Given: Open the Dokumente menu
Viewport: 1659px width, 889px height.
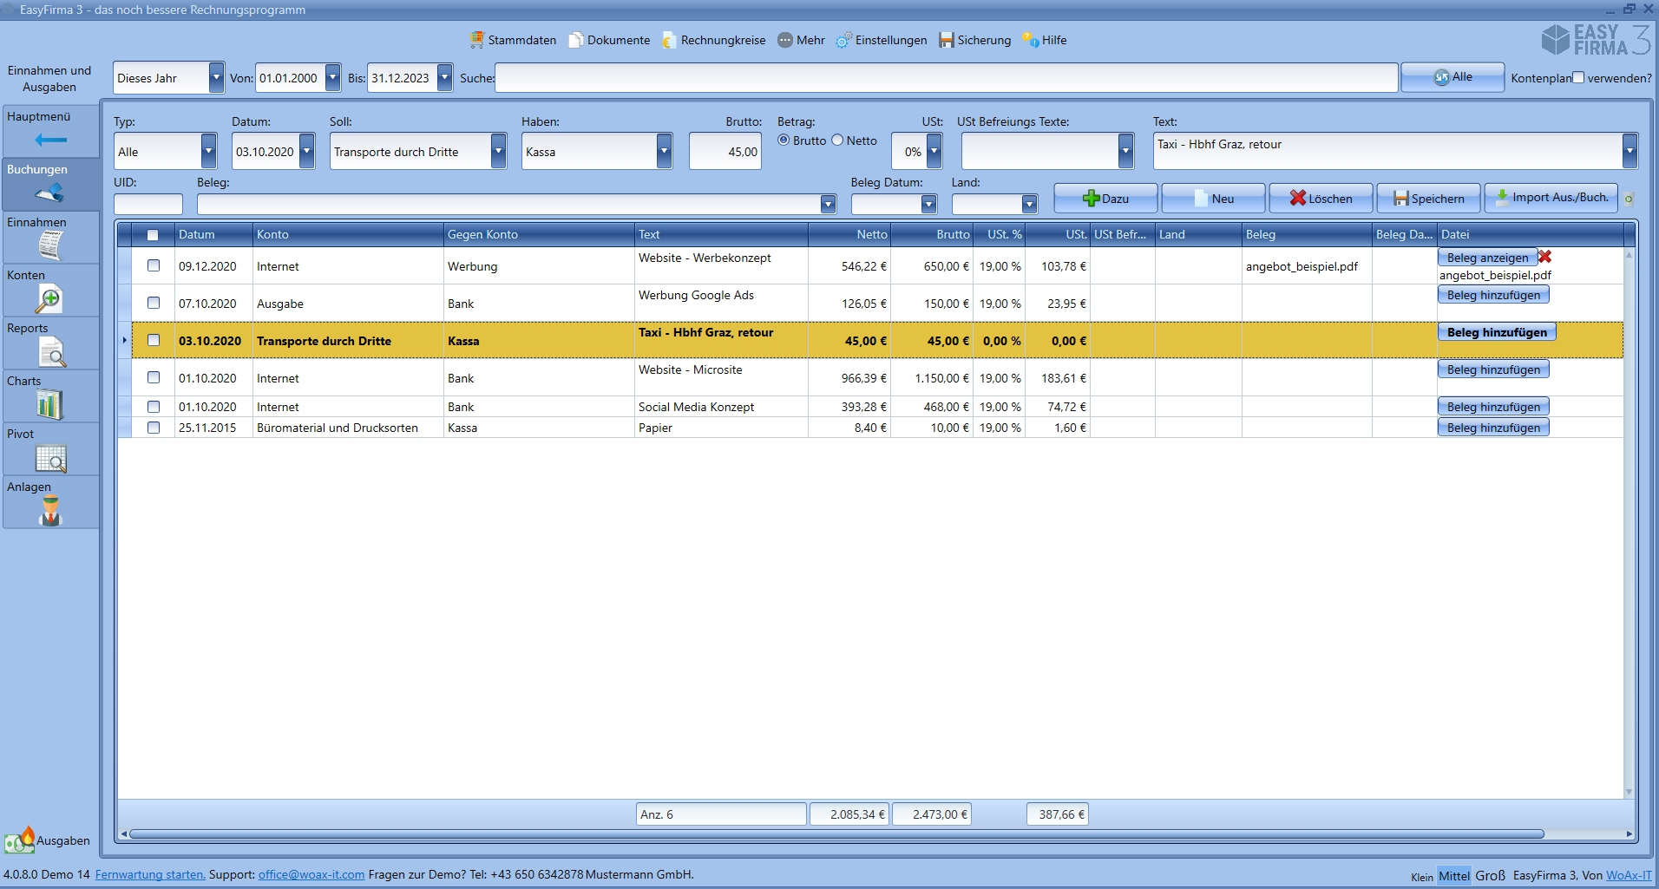Looking at the screenshot, I should pyautogui.click(x=609, y=40).
